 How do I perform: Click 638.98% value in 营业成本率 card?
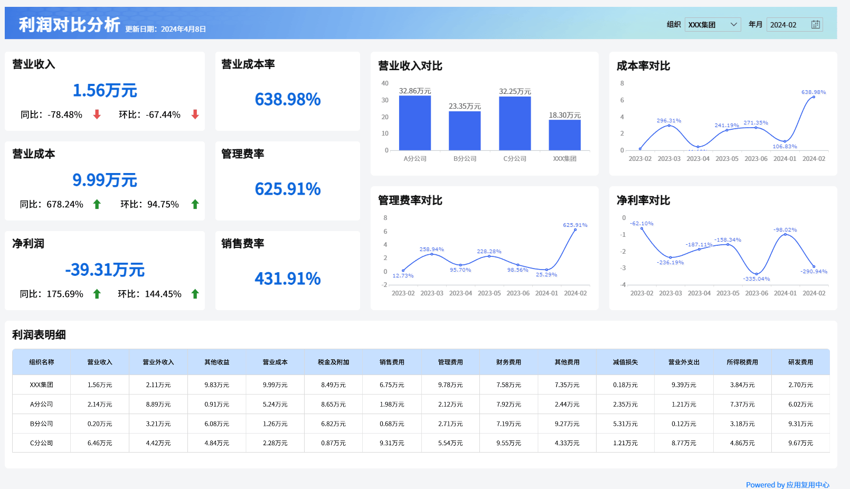(x=288, y=99)
